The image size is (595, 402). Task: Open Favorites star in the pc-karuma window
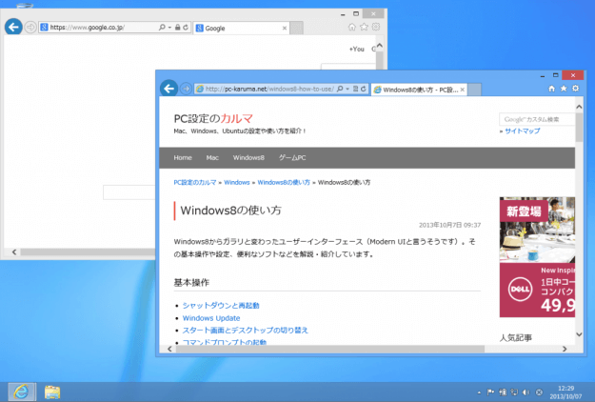pyautogui.click(x=564, y=89)
